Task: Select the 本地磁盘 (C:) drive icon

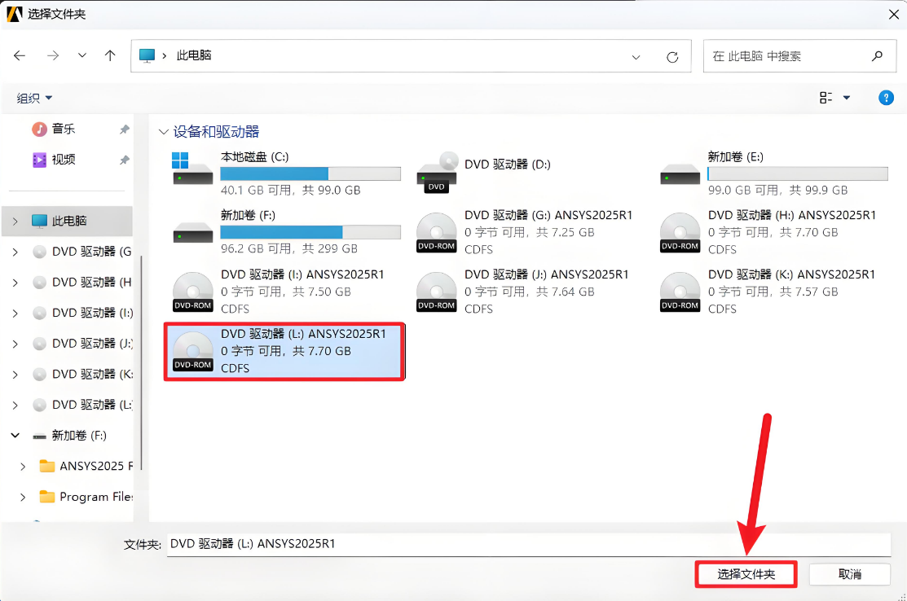Action: pyautogui.click(x=192, y=168)
